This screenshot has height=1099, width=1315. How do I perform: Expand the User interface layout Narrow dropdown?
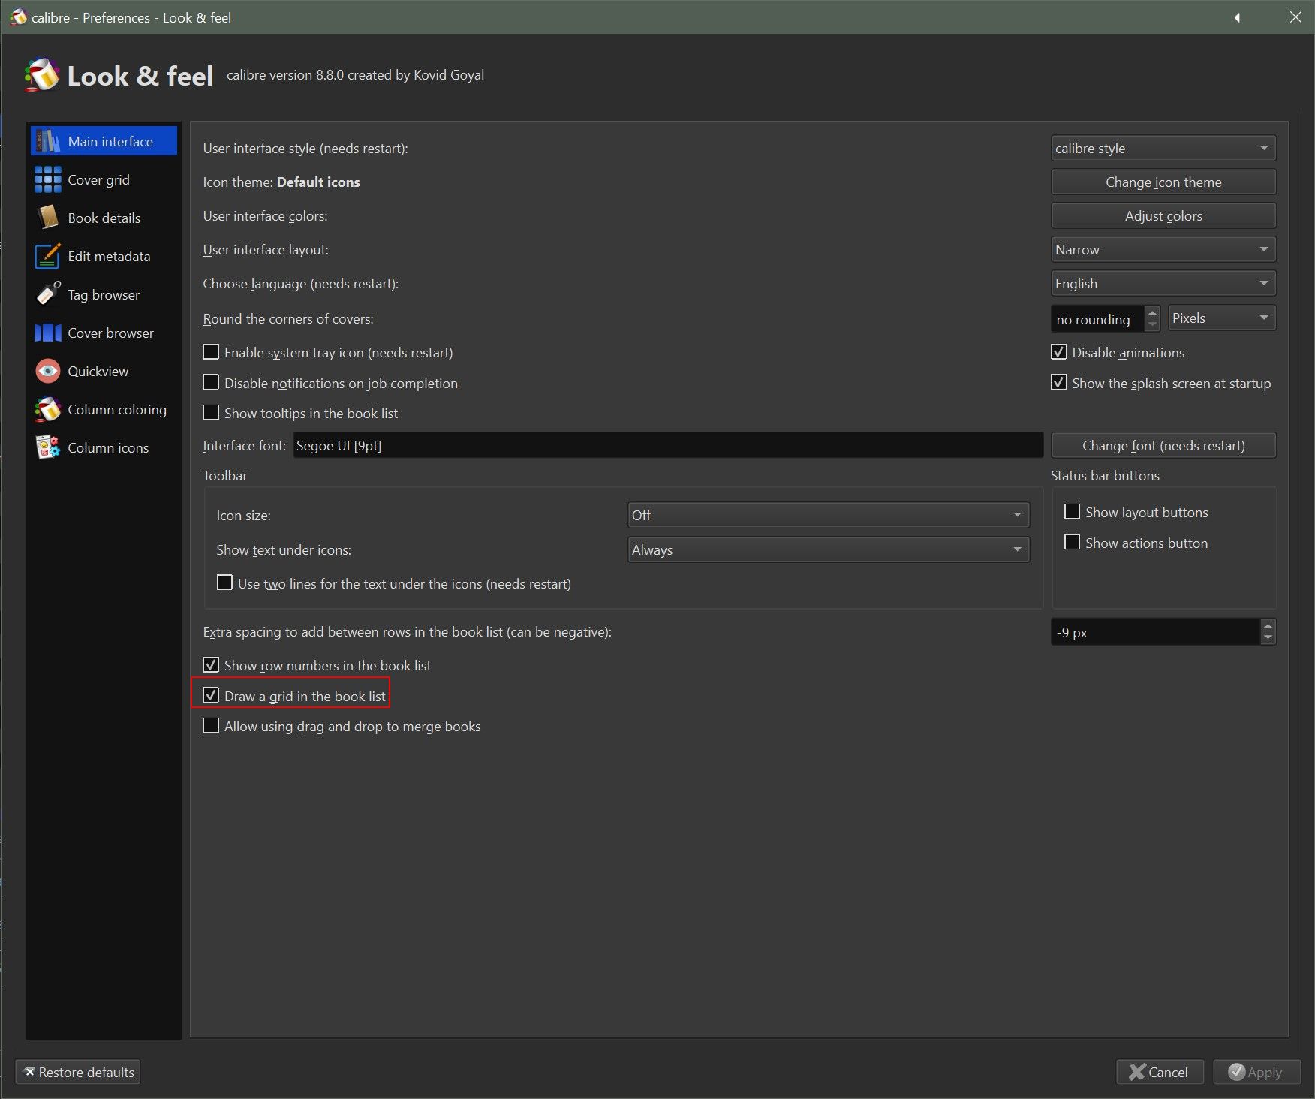click(1163, 250)
